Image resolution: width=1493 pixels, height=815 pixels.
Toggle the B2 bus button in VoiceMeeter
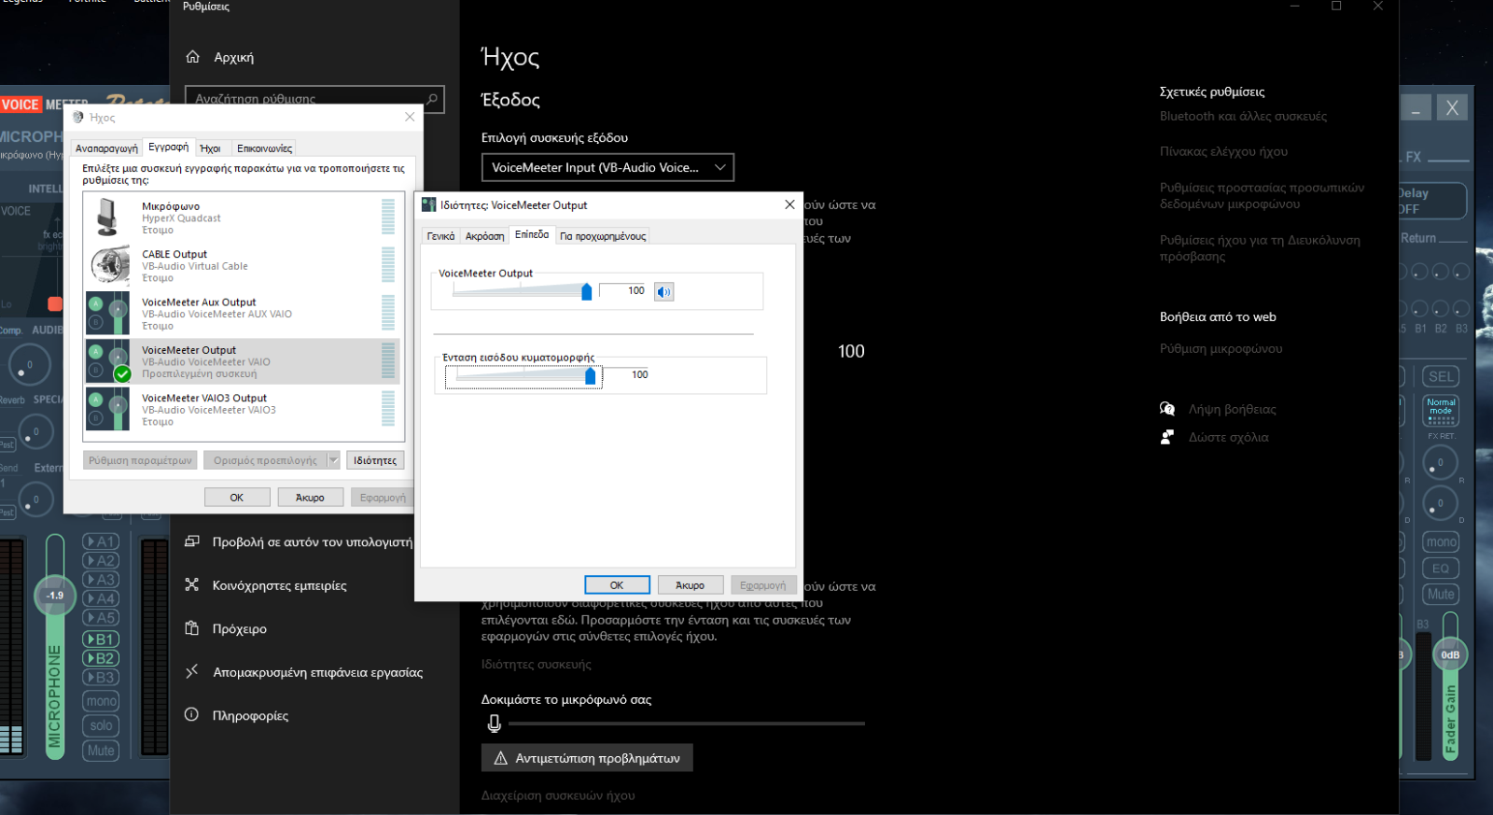tap(101, 658)
